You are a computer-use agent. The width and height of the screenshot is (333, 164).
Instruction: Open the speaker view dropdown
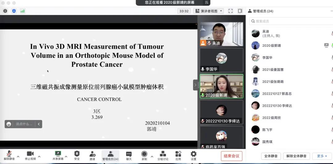pyautogui.click(x=208, y=11)
